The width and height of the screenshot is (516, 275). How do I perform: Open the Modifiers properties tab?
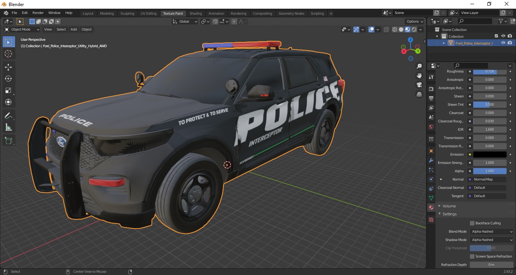(x=431, y=160)
